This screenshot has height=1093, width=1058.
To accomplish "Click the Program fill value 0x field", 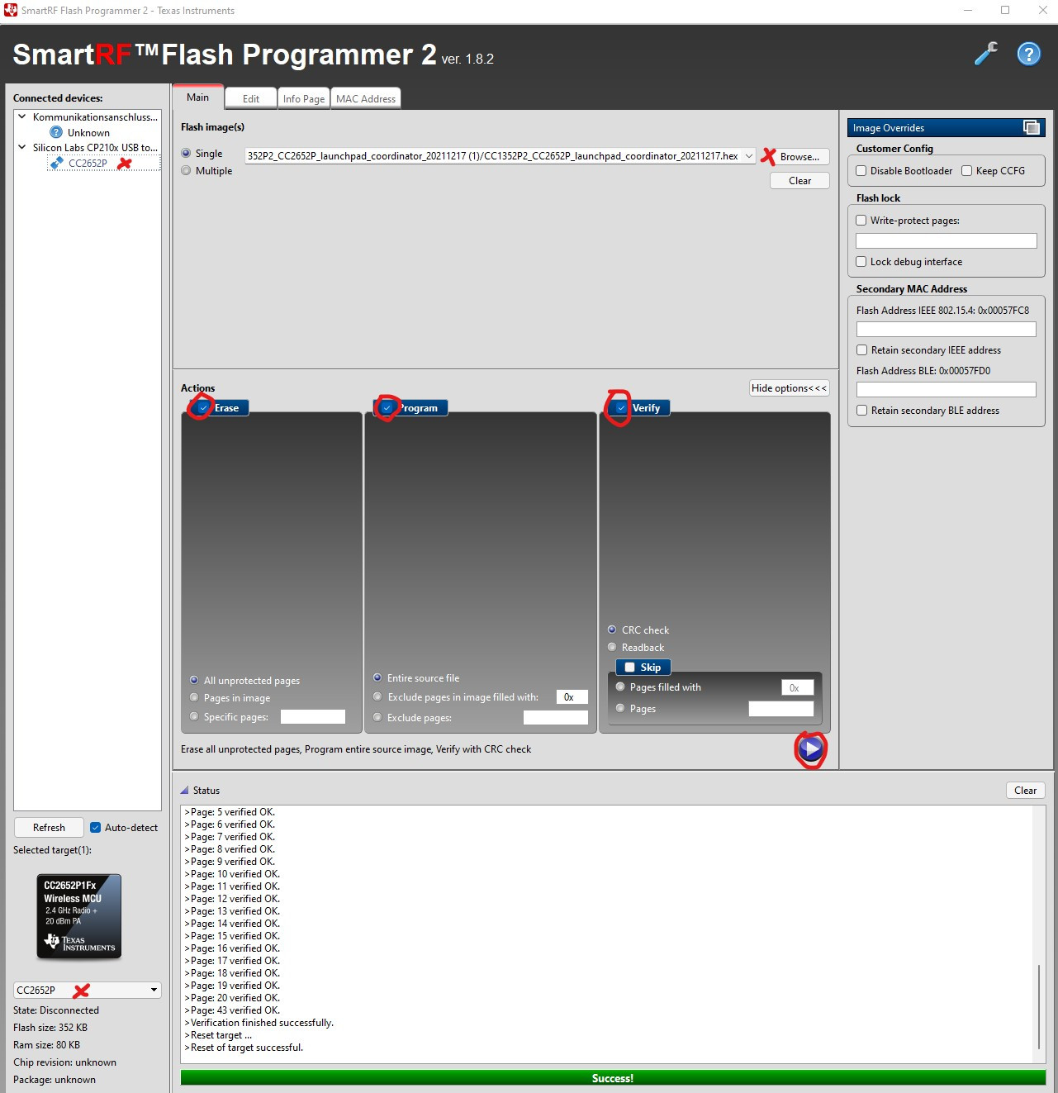I will 572,697.
